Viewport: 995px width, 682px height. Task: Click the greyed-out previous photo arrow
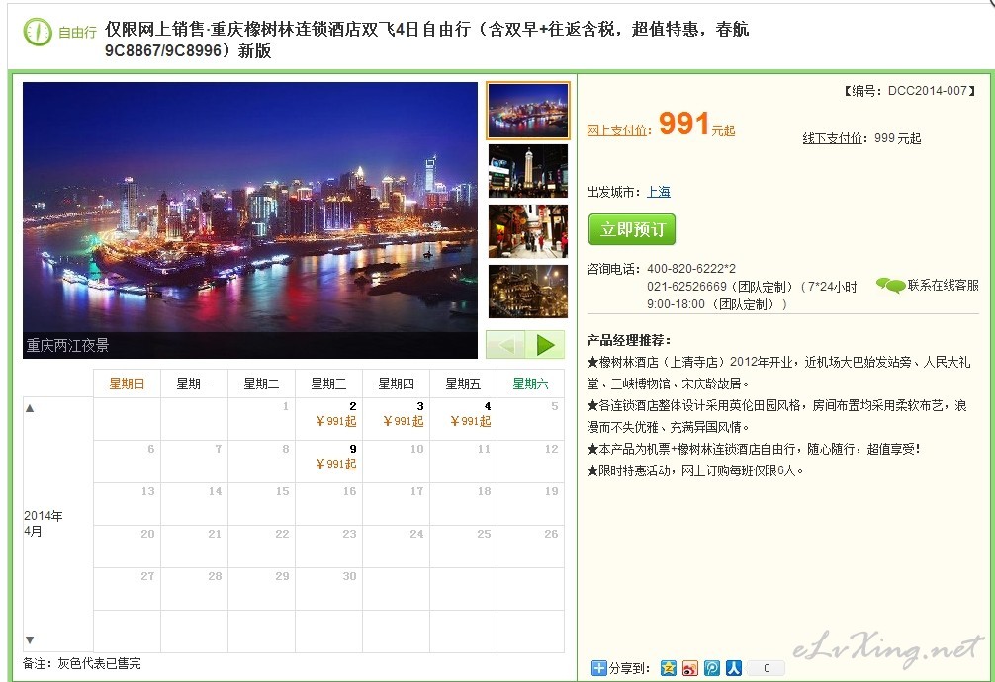point(505,345)
